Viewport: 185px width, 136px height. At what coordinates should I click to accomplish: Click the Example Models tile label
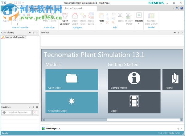pyautogui.click(x=119, y=88)
